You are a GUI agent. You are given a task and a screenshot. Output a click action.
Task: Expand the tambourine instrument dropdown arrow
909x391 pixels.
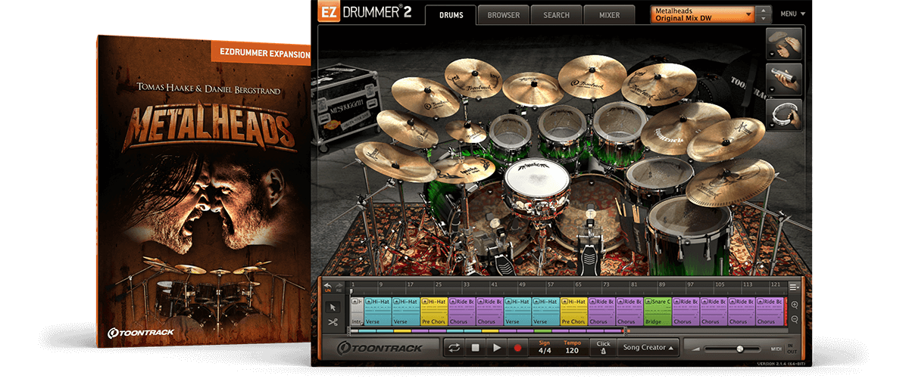click(773, 126)
